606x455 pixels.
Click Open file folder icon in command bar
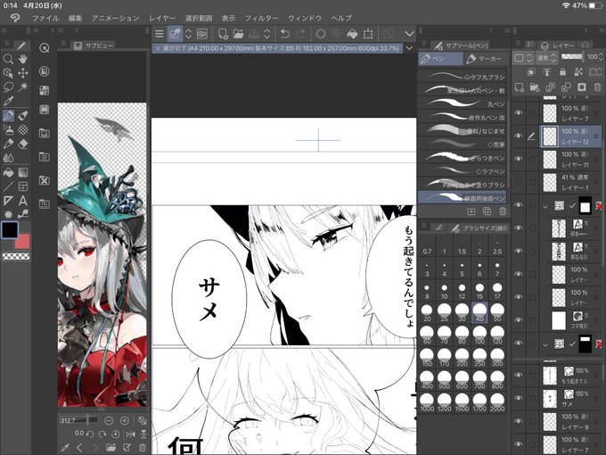[x=238, y=34]
